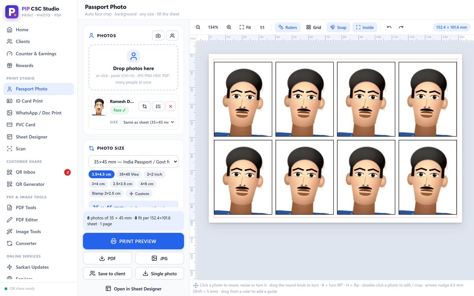
Task: Open the 35×45 mm India Passport dropdown
Action: pos(134,162)
